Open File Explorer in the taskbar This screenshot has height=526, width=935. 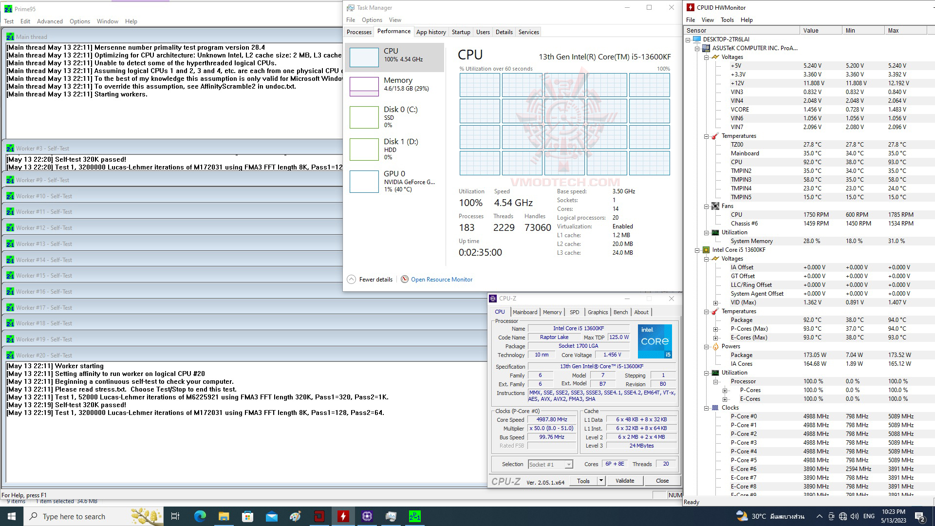tap(224, 516)
